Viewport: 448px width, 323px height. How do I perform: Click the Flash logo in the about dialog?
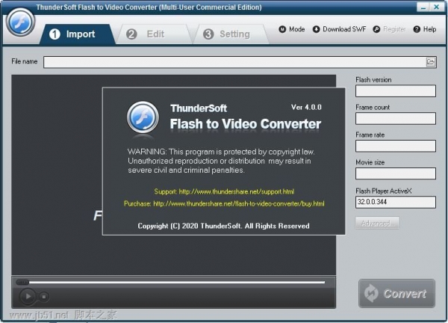click(x=143, y=117)
